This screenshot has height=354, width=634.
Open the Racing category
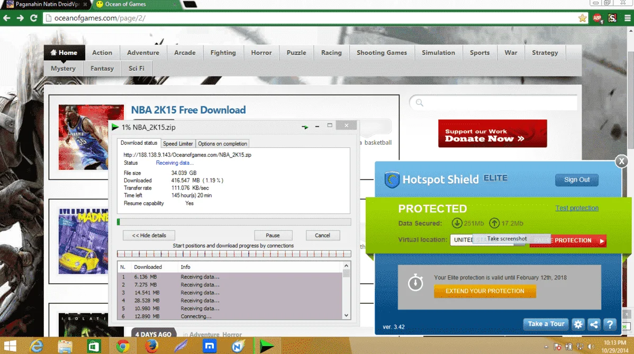(x=331, y=52)
